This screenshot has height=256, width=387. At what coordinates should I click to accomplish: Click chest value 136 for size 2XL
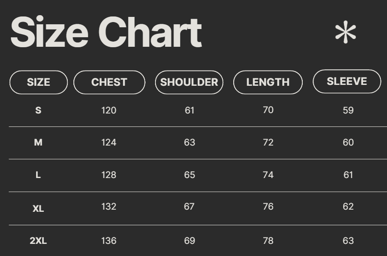[109, 241]
